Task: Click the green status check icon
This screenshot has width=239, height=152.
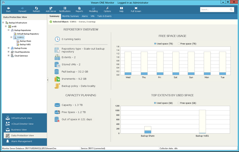Action: point(51,22)
